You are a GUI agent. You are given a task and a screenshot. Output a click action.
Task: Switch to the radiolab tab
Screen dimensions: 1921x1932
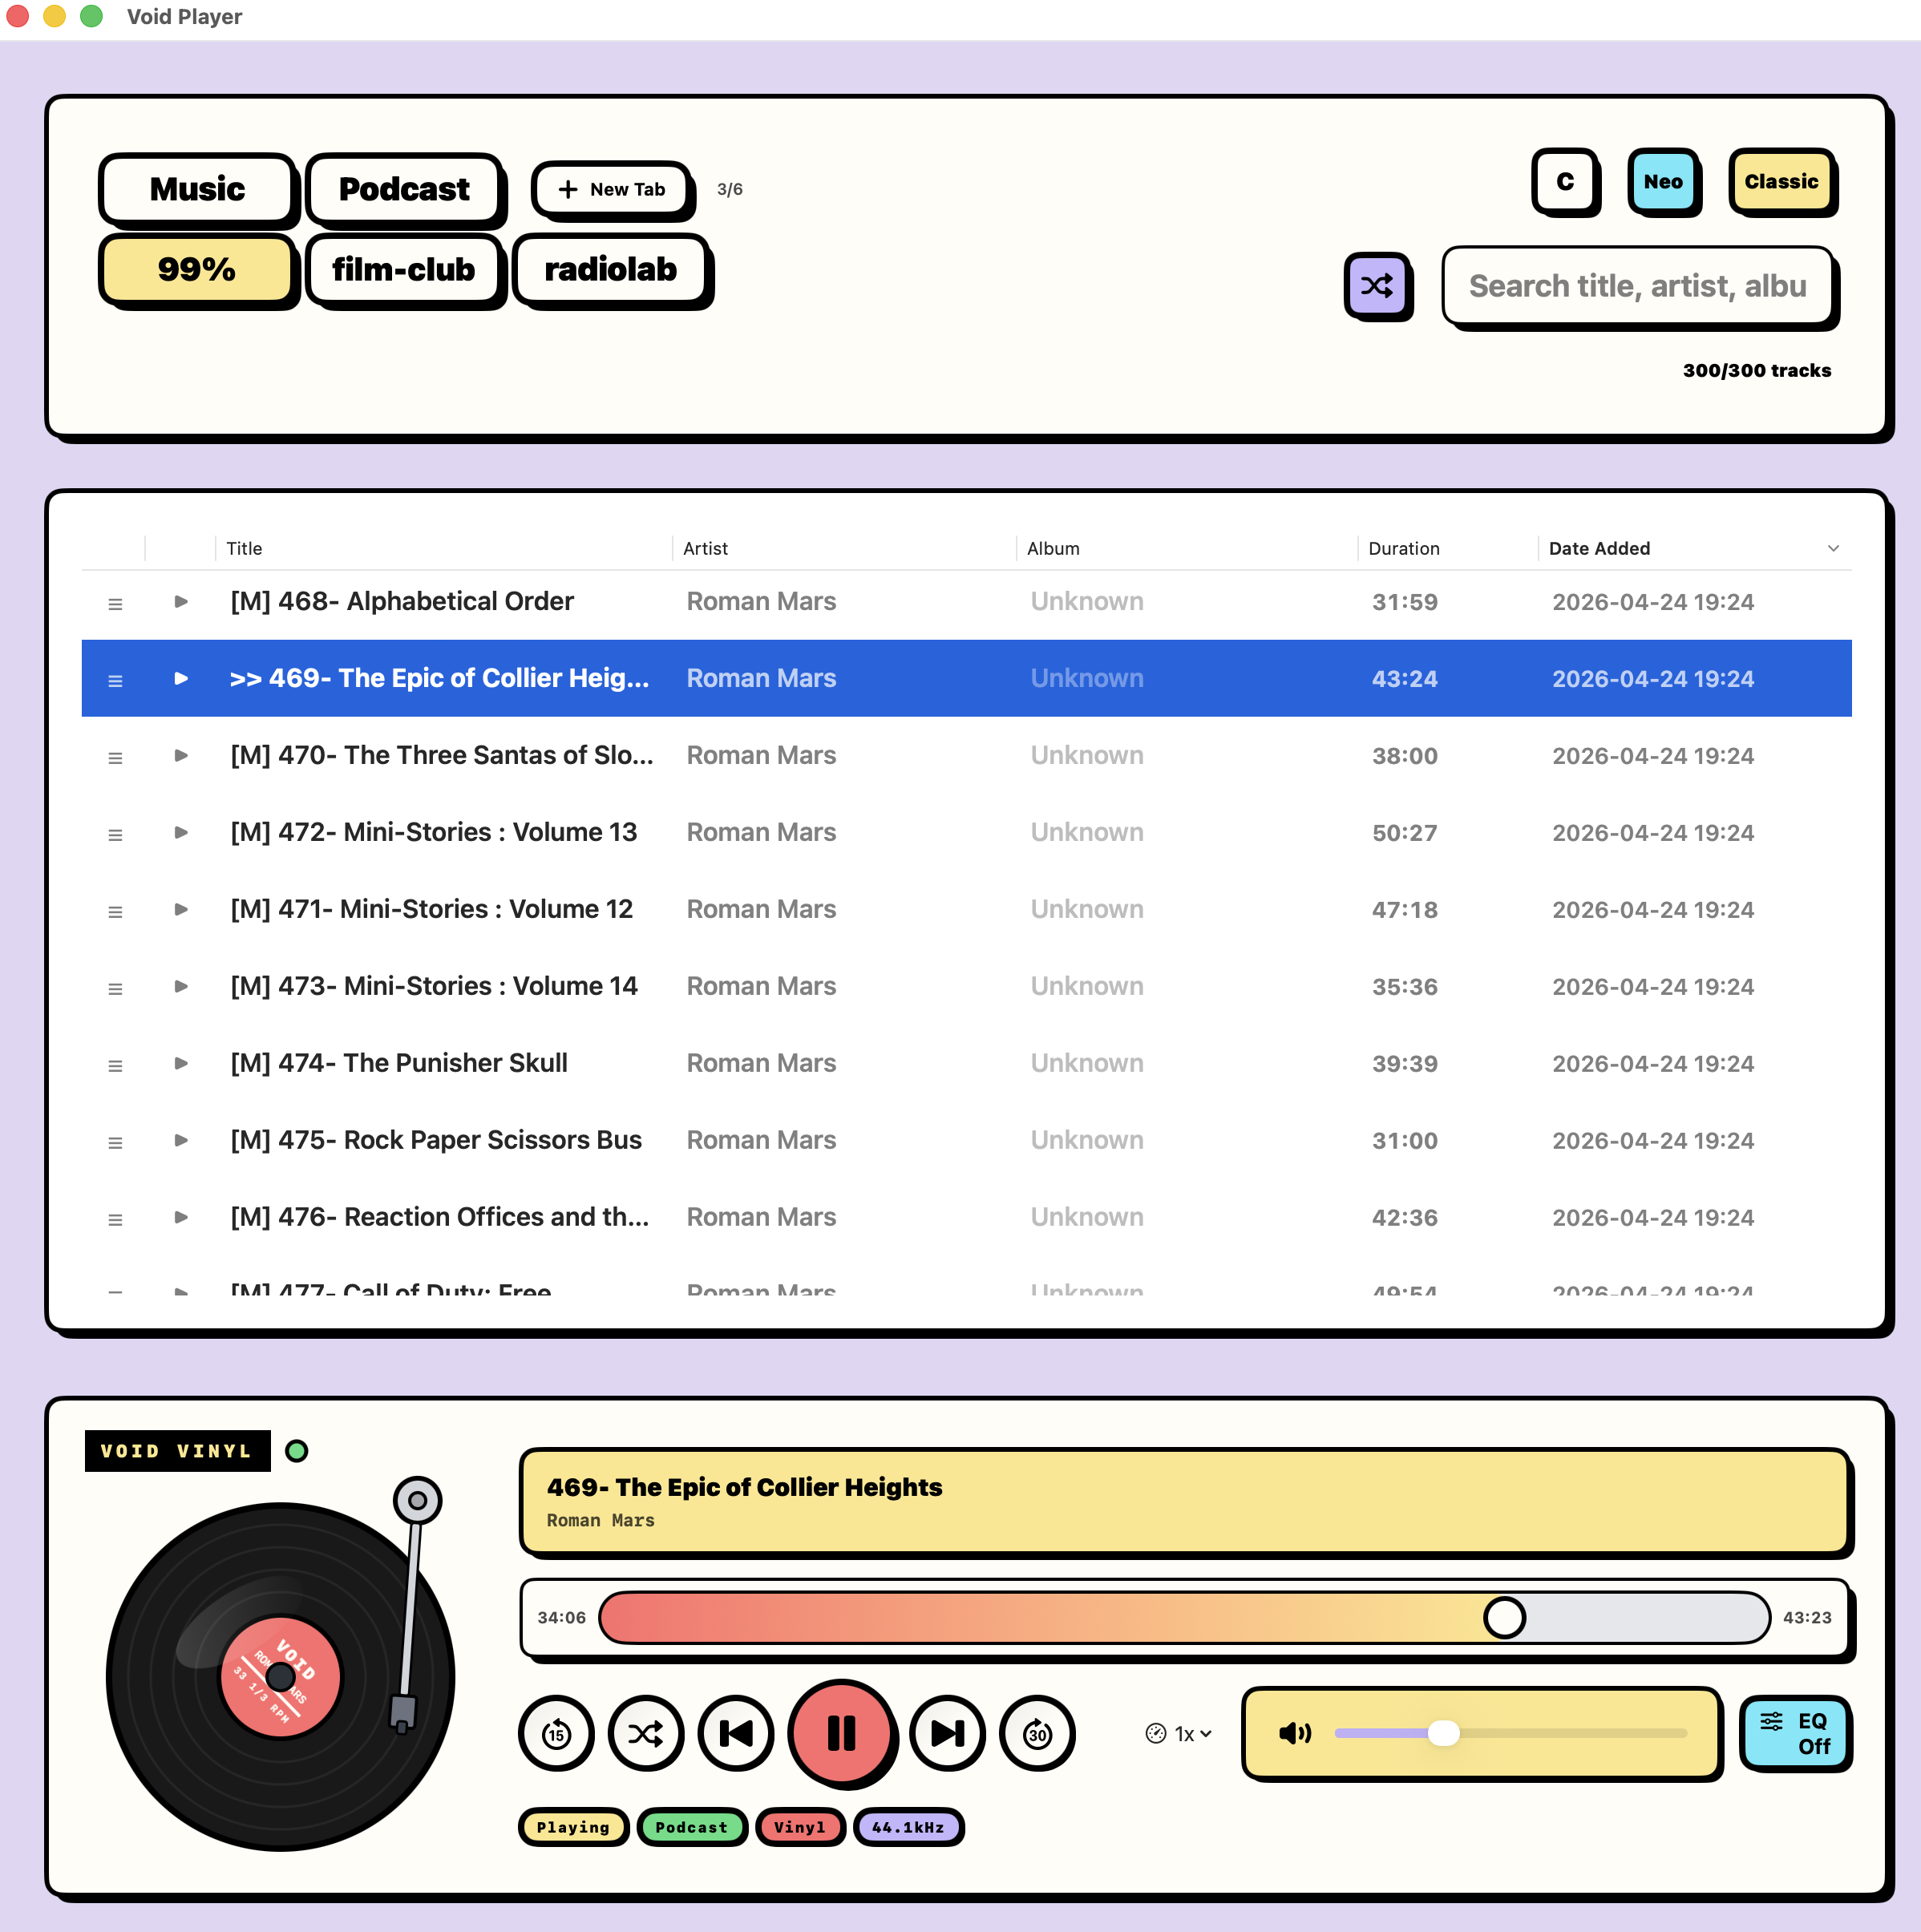[x=610, y=270]
